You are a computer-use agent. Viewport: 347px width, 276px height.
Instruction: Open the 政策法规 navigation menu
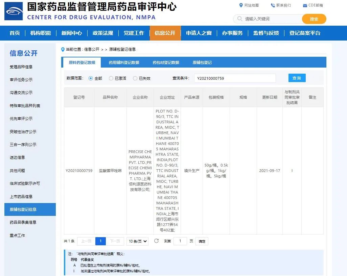(103, 33)
